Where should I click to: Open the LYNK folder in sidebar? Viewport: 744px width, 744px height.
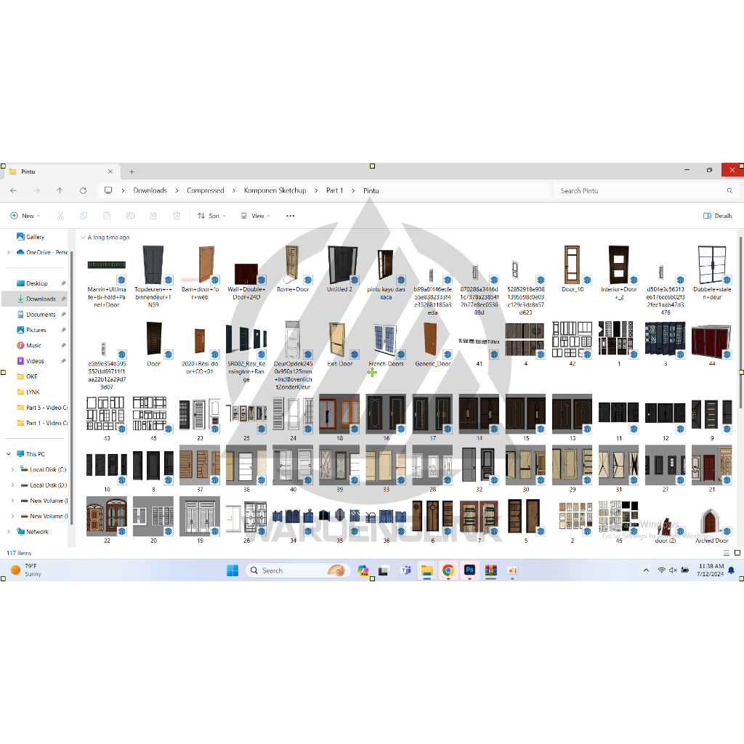(x=33, y=392)
